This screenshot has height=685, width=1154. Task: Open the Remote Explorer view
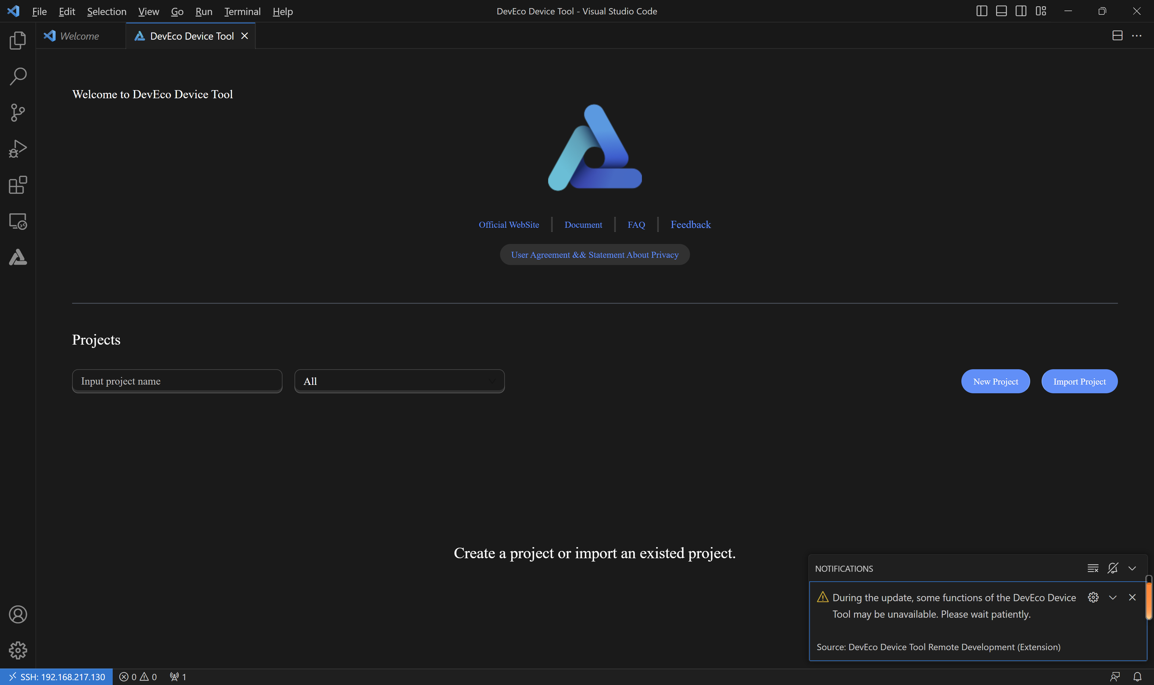[17, 221]
